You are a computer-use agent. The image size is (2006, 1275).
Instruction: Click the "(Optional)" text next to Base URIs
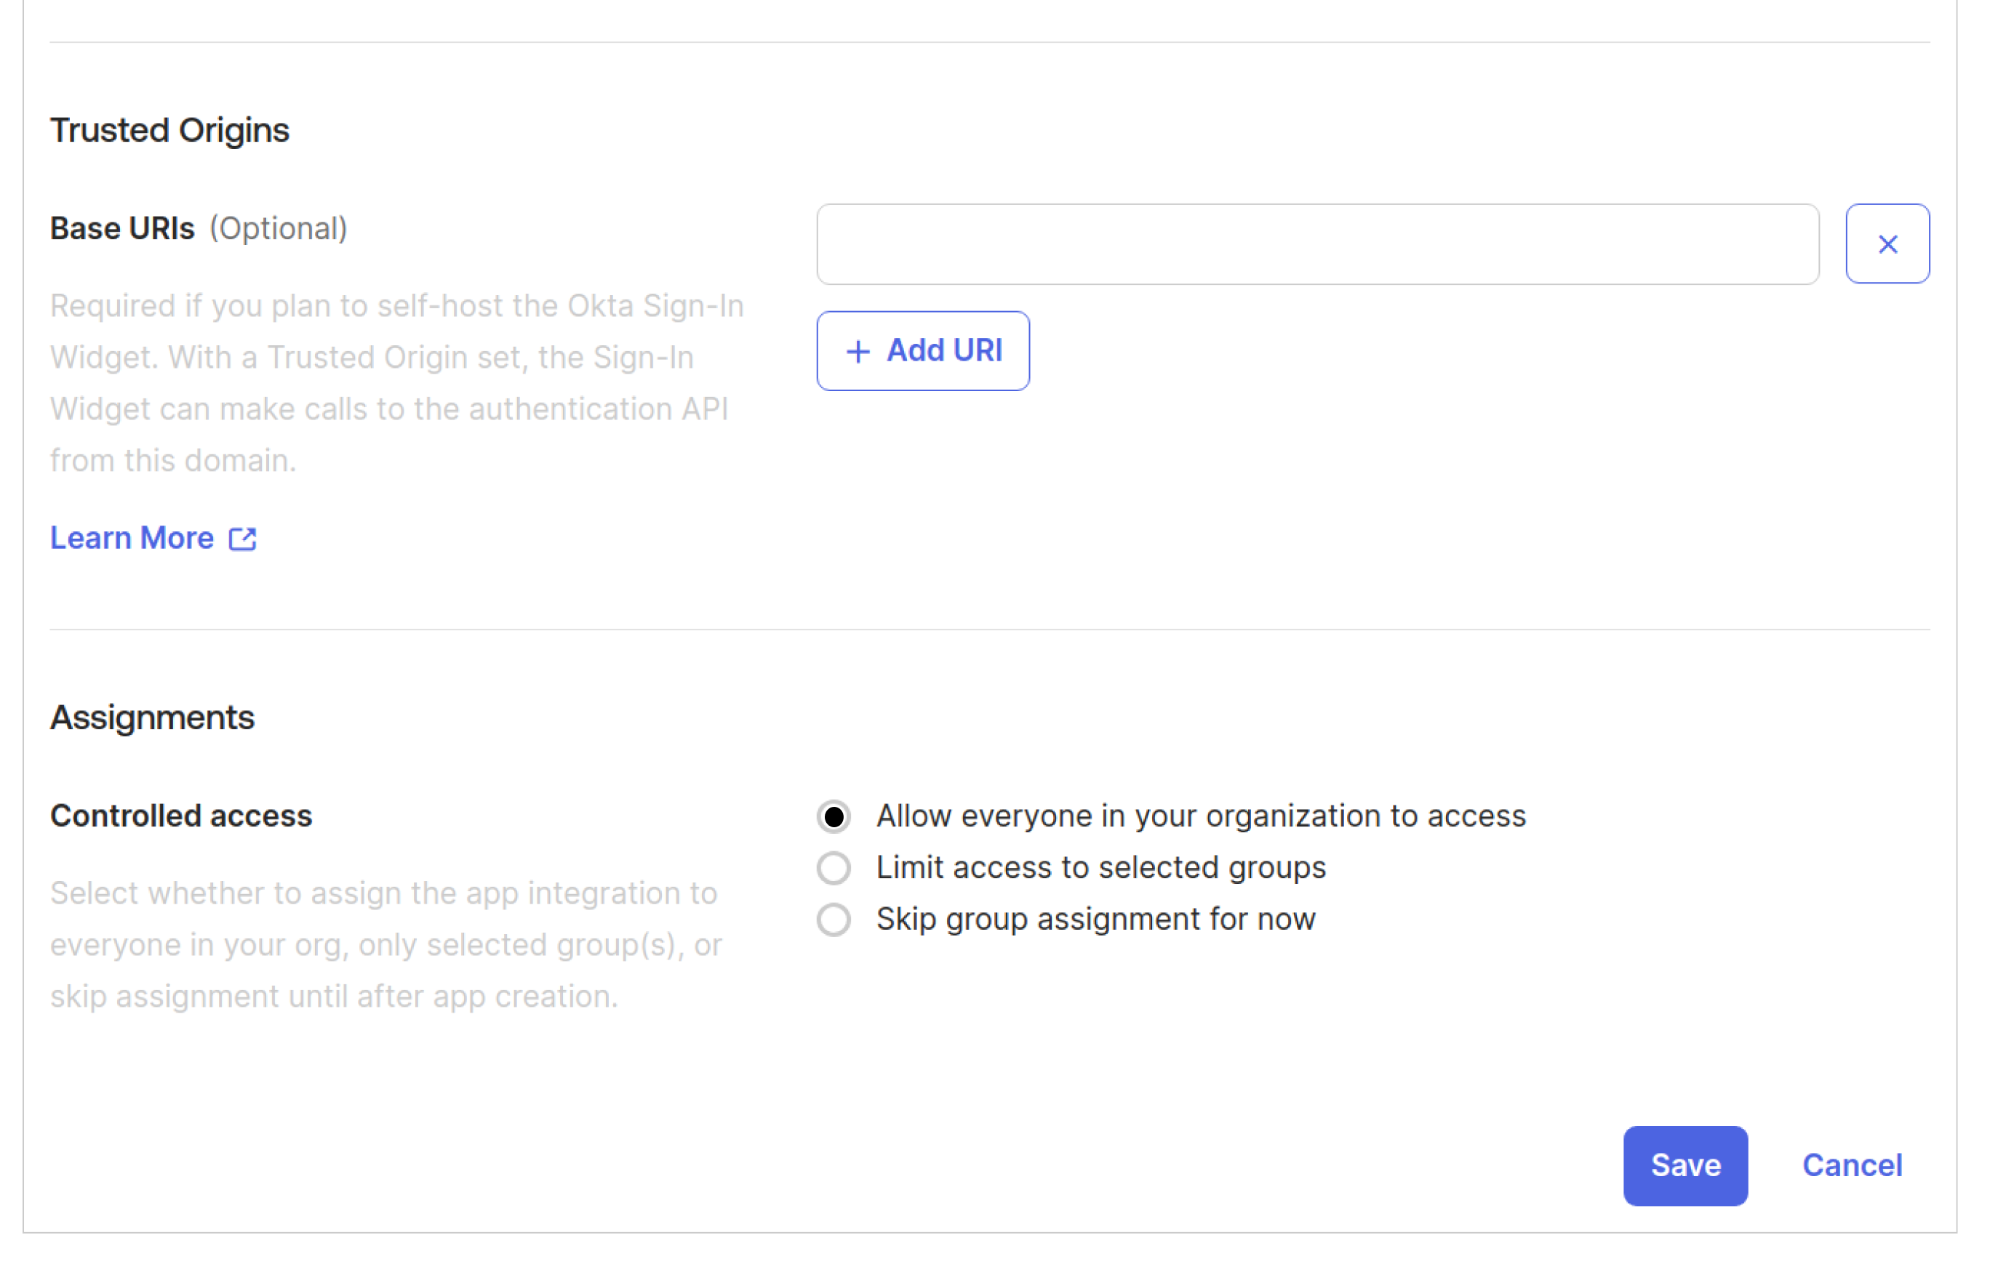(279, 228)
